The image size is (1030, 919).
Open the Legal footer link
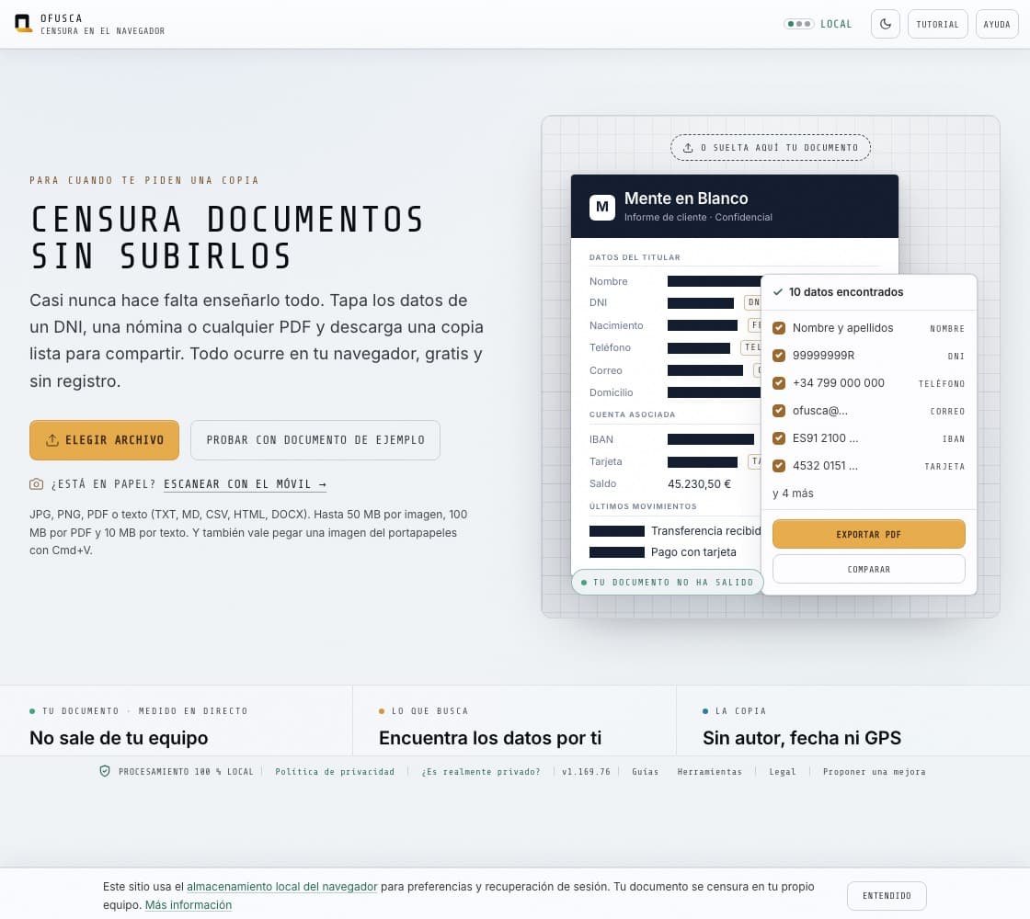(783, 772)
